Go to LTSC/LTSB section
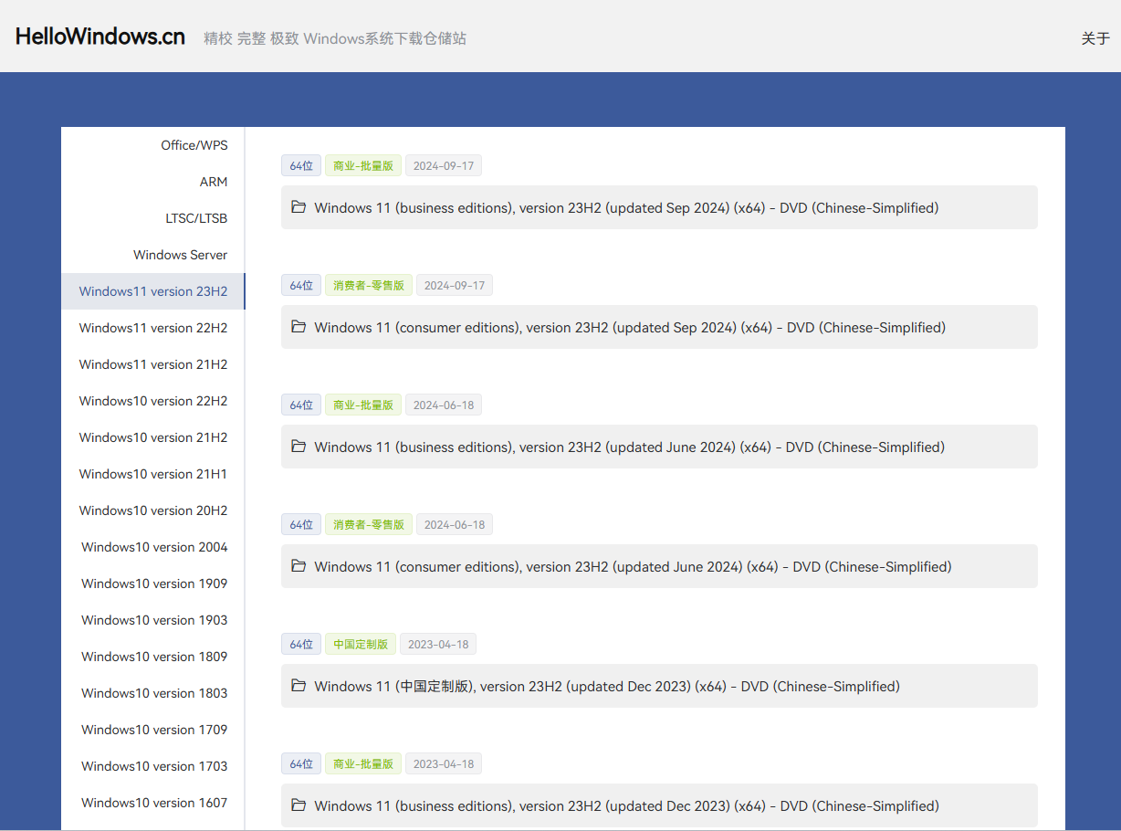This screenshot has width=1121, height=831. [196, 218]
